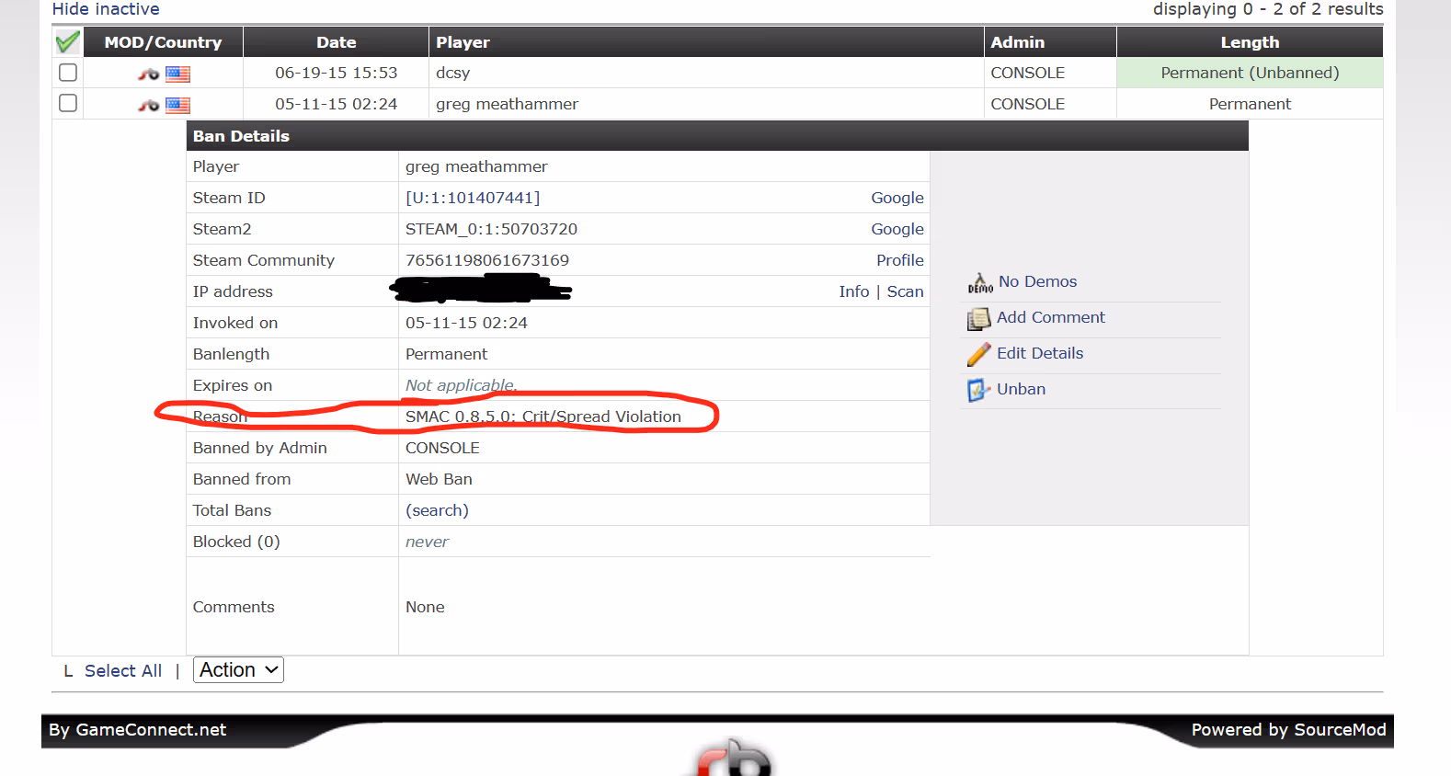The image size is (1451, 776).
Task: Click CONSOLE admin in the dcsy row
Action: 1027,73
